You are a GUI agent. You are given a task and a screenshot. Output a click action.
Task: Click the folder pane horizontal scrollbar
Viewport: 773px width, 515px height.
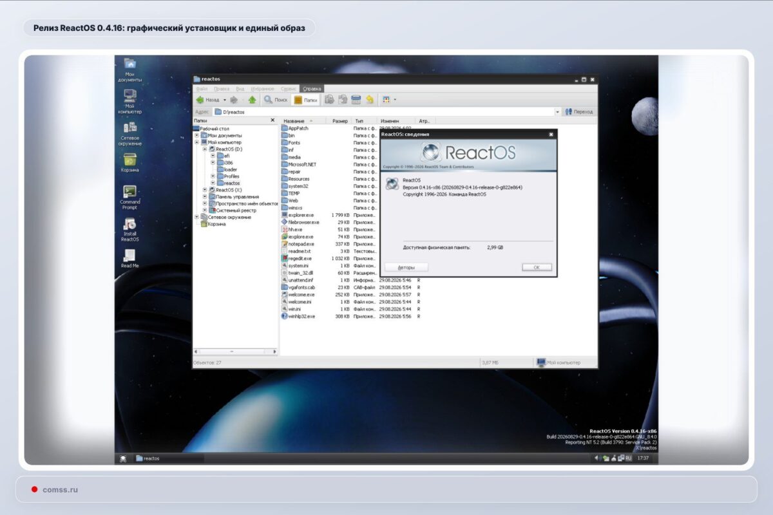coord(236,351)
